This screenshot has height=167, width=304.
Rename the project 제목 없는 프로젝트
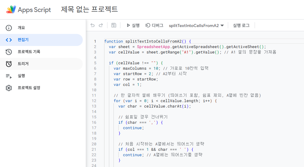pyautogui.click(x=89, y=9)
